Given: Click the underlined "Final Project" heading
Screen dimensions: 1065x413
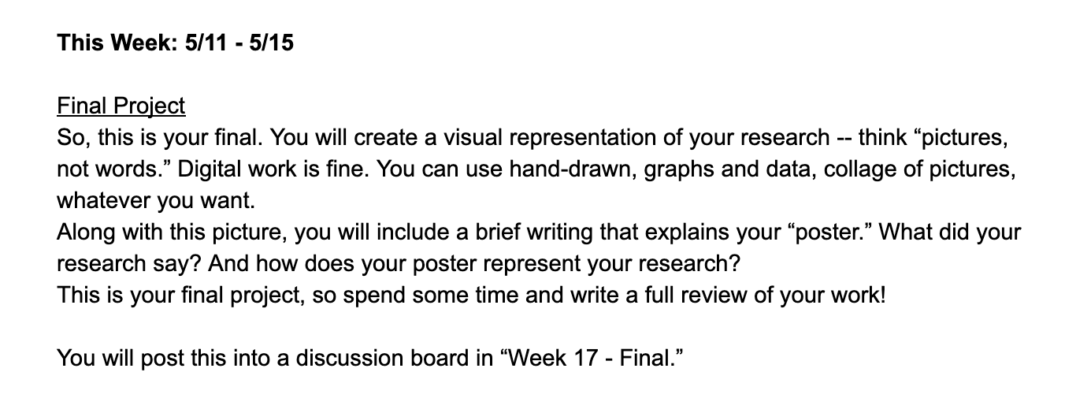Looking at the screenshot, I should (x=121, y=106).
